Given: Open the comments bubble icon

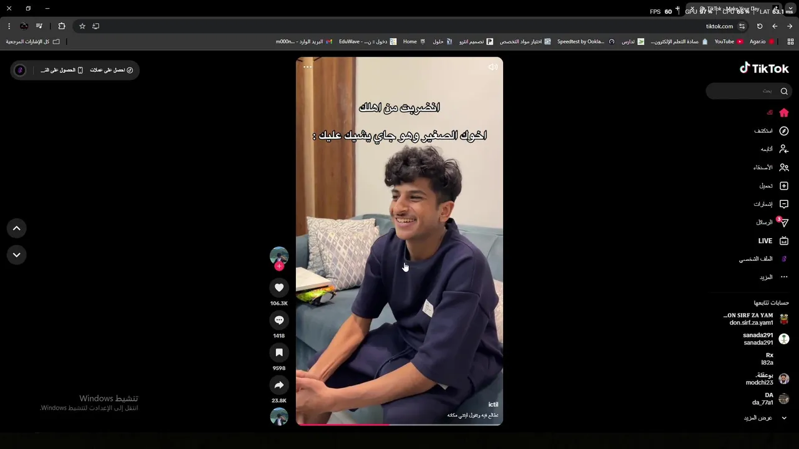Looking at the screenshot, I should [279, 320].
